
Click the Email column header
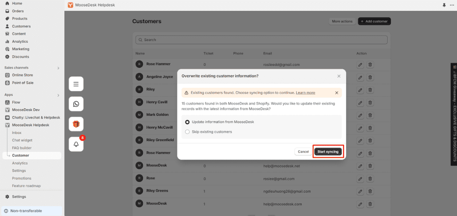tap(268, 53)
